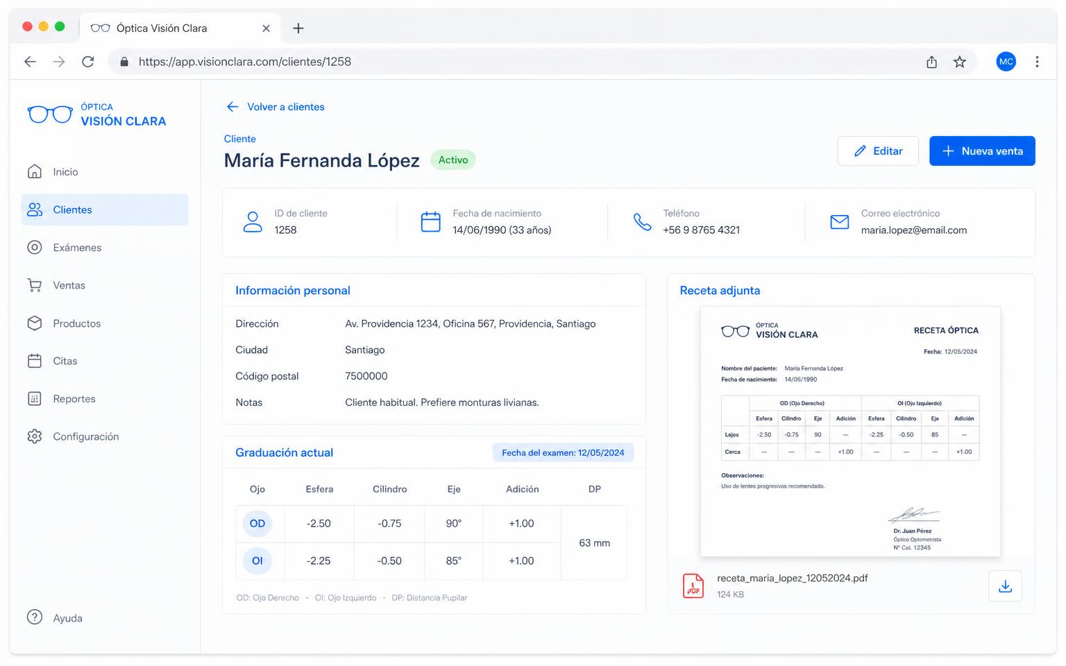Open the prescription document preview
The width and height of the screenshot is (1066, 666).
[850, 432]
